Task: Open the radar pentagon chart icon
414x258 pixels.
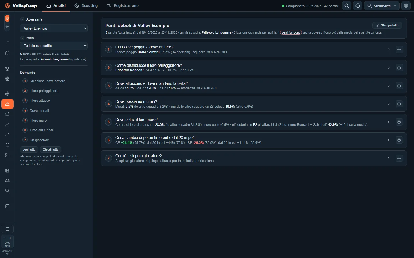Action: [7, 79]
